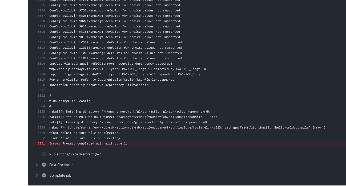The image size is (346, 186).
Task: Click the 'recursive dependency detected!' error line
Action: point(111,64)
